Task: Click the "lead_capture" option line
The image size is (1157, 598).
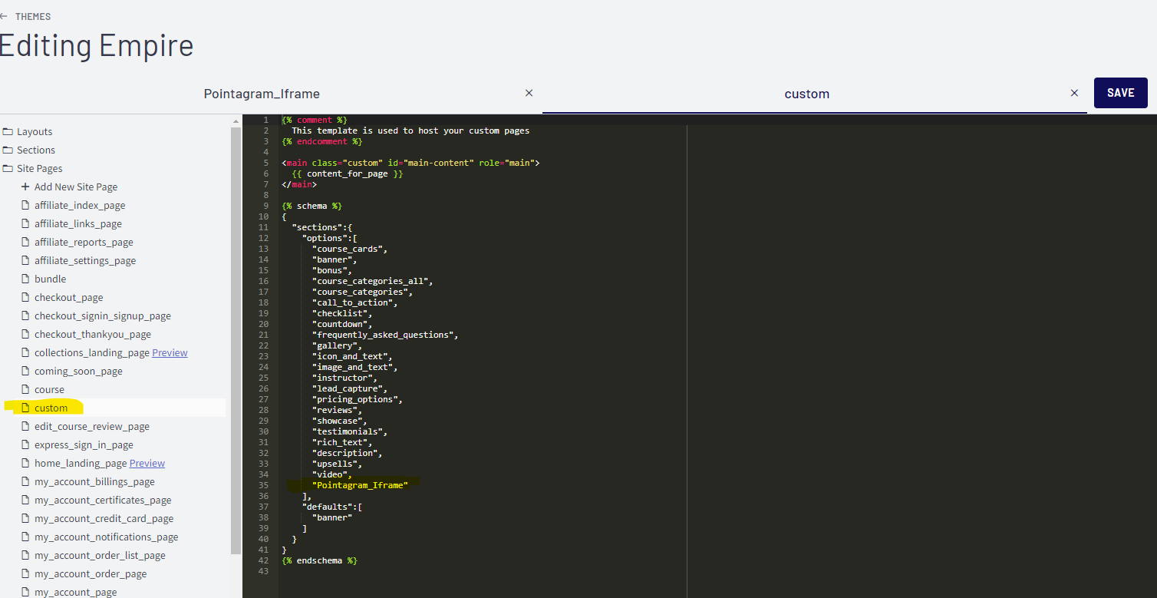Action: (x=350, y=388)
